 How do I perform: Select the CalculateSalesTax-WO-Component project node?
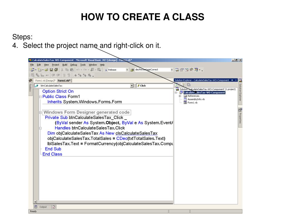click(204, 93)
